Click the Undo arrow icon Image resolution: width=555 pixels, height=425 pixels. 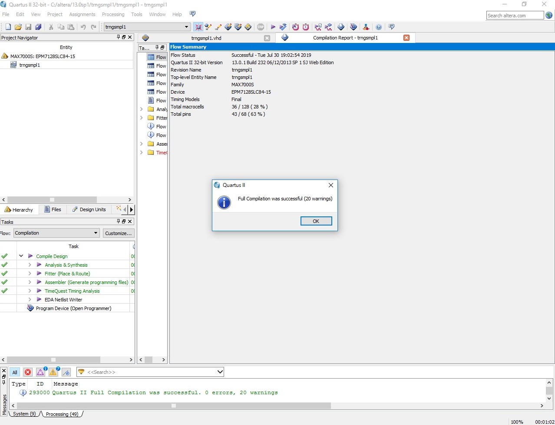click(x=83, y=27)
